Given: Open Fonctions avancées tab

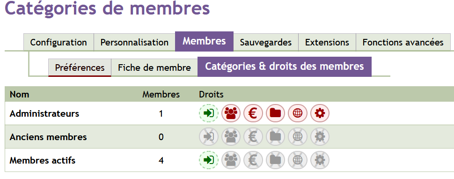Looking at the screenshot, I should (x=403, y=42).
